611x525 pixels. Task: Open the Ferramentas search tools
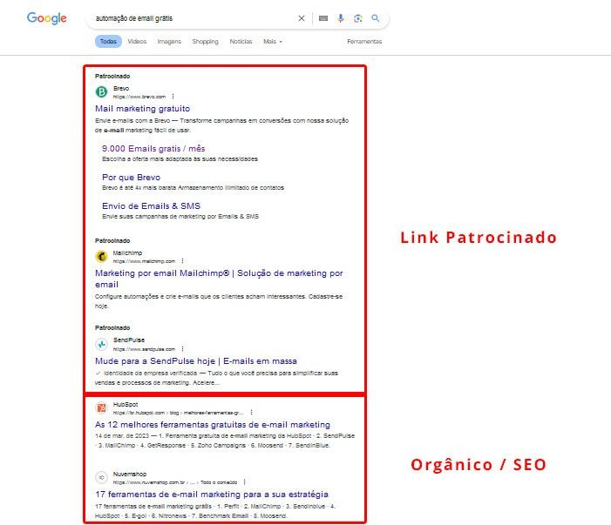point(363,41)
